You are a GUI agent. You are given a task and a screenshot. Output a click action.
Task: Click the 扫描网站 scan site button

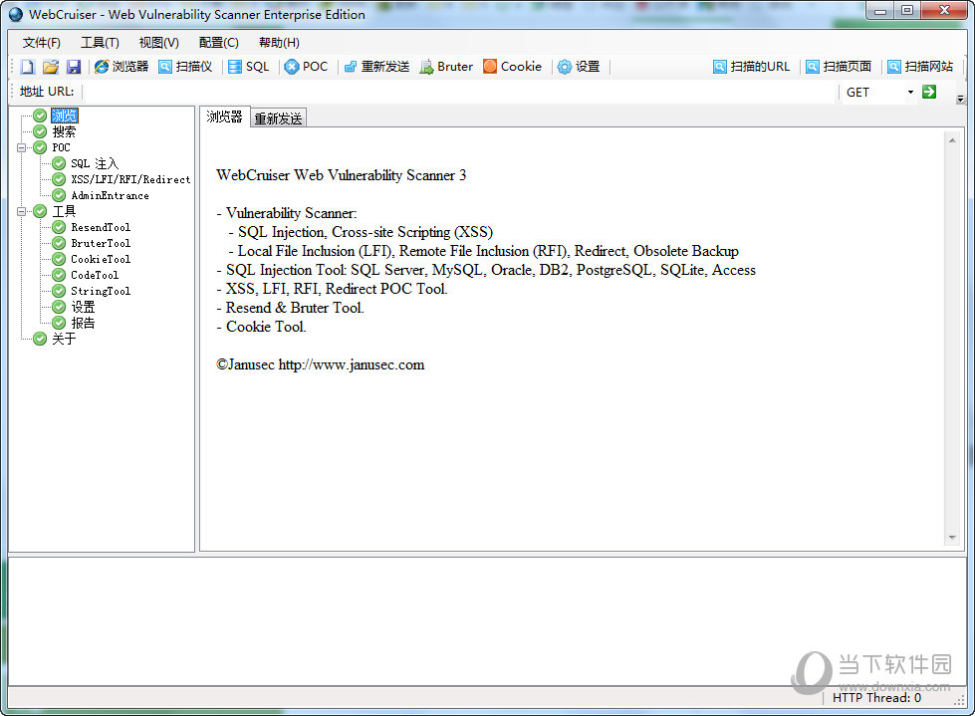(920, 67)
